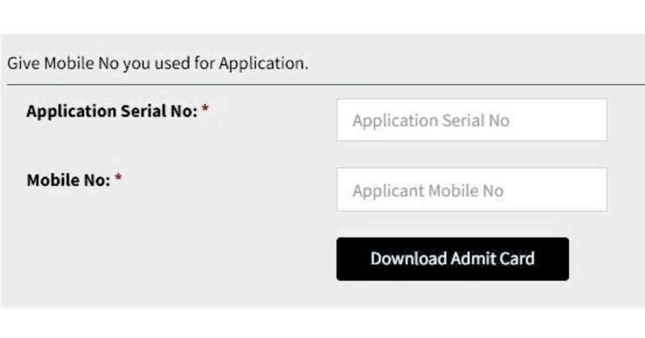Click red asterisk beside Mobile No
The width and height of the screenshot is (645, 338).
click(x=119, y=178)
